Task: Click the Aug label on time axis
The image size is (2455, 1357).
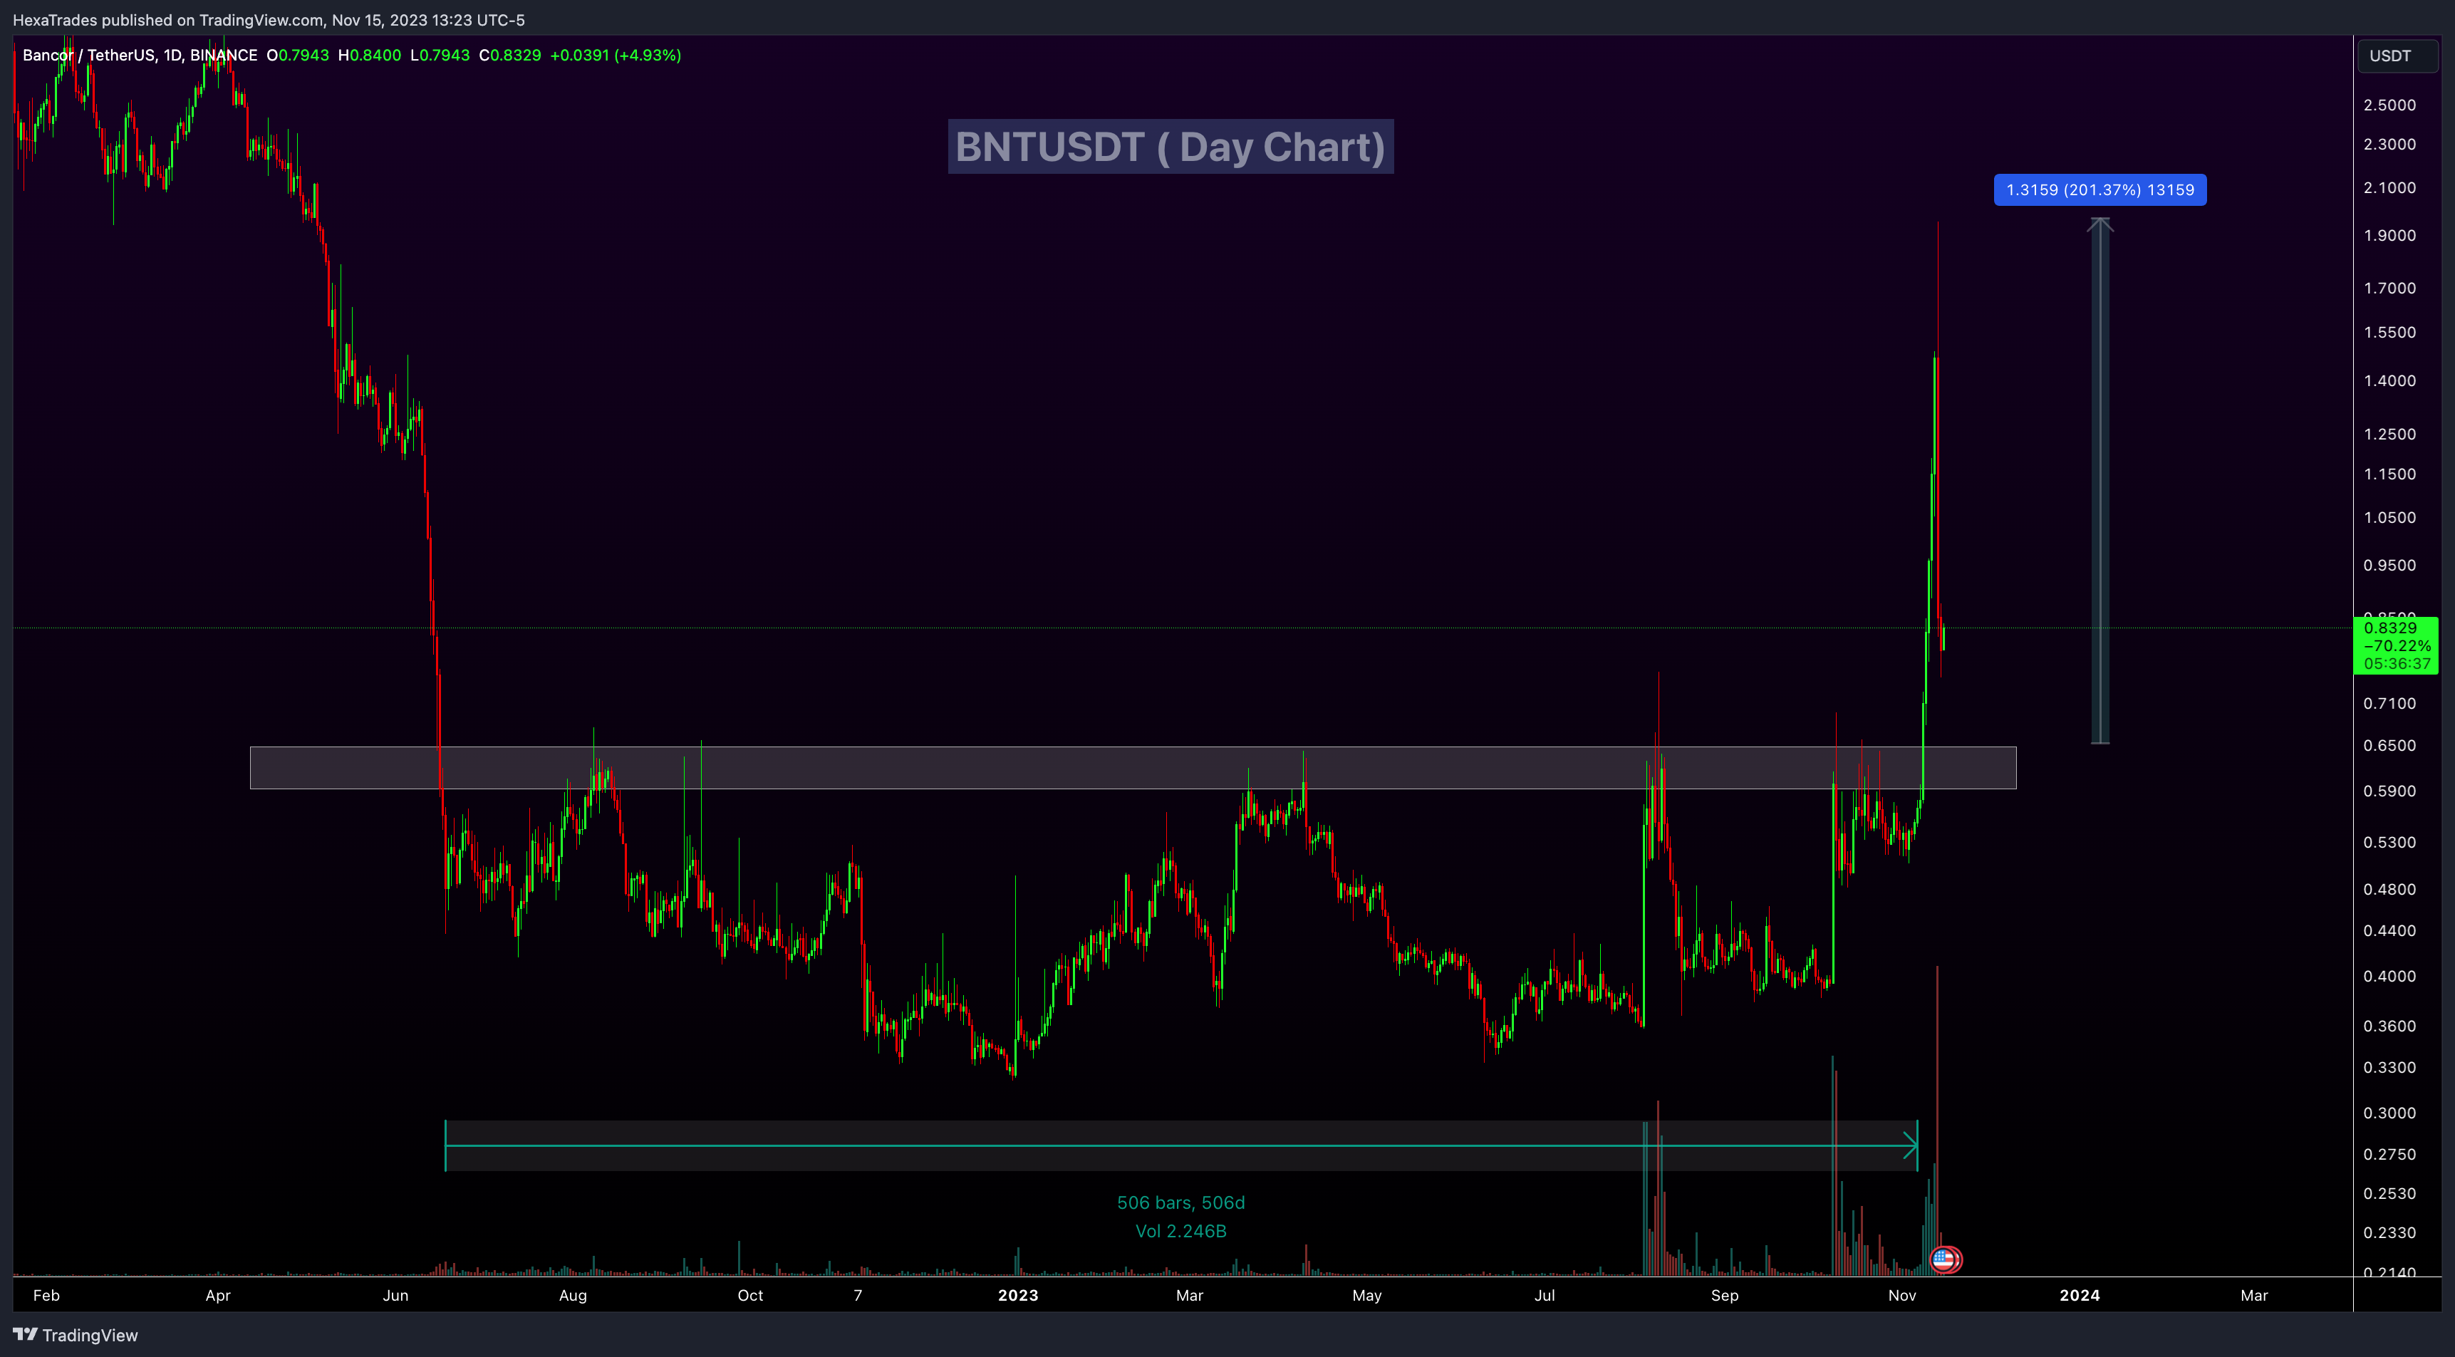Action: click(x=573, y=1295)
